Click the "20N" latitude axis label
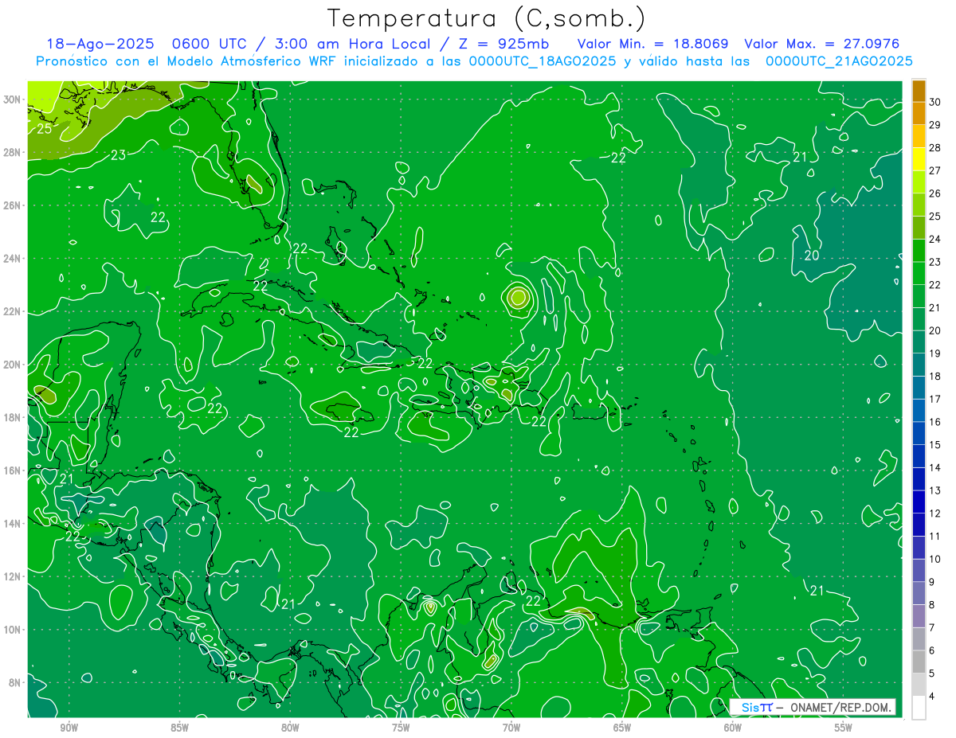 point(14,365)
